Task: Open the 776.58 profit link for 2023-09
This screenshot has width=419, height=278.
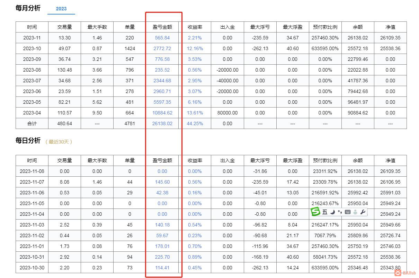Action: pyautogui.click(x=162, y=59)
